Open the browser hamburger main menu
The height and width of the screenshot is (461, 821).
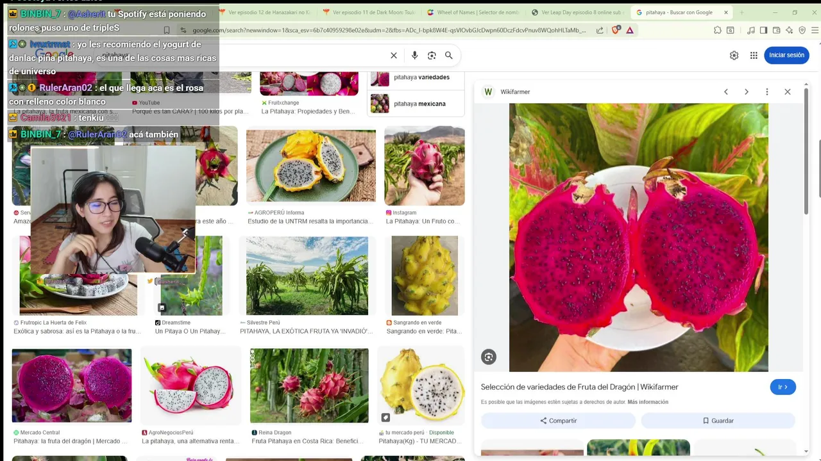[x=815, y=30]
